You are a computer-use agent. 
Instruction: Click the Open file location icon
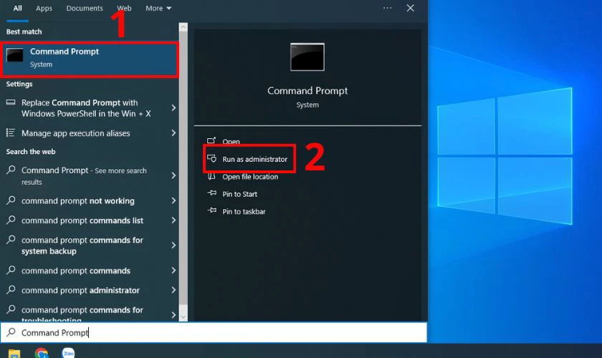point(211,176)
